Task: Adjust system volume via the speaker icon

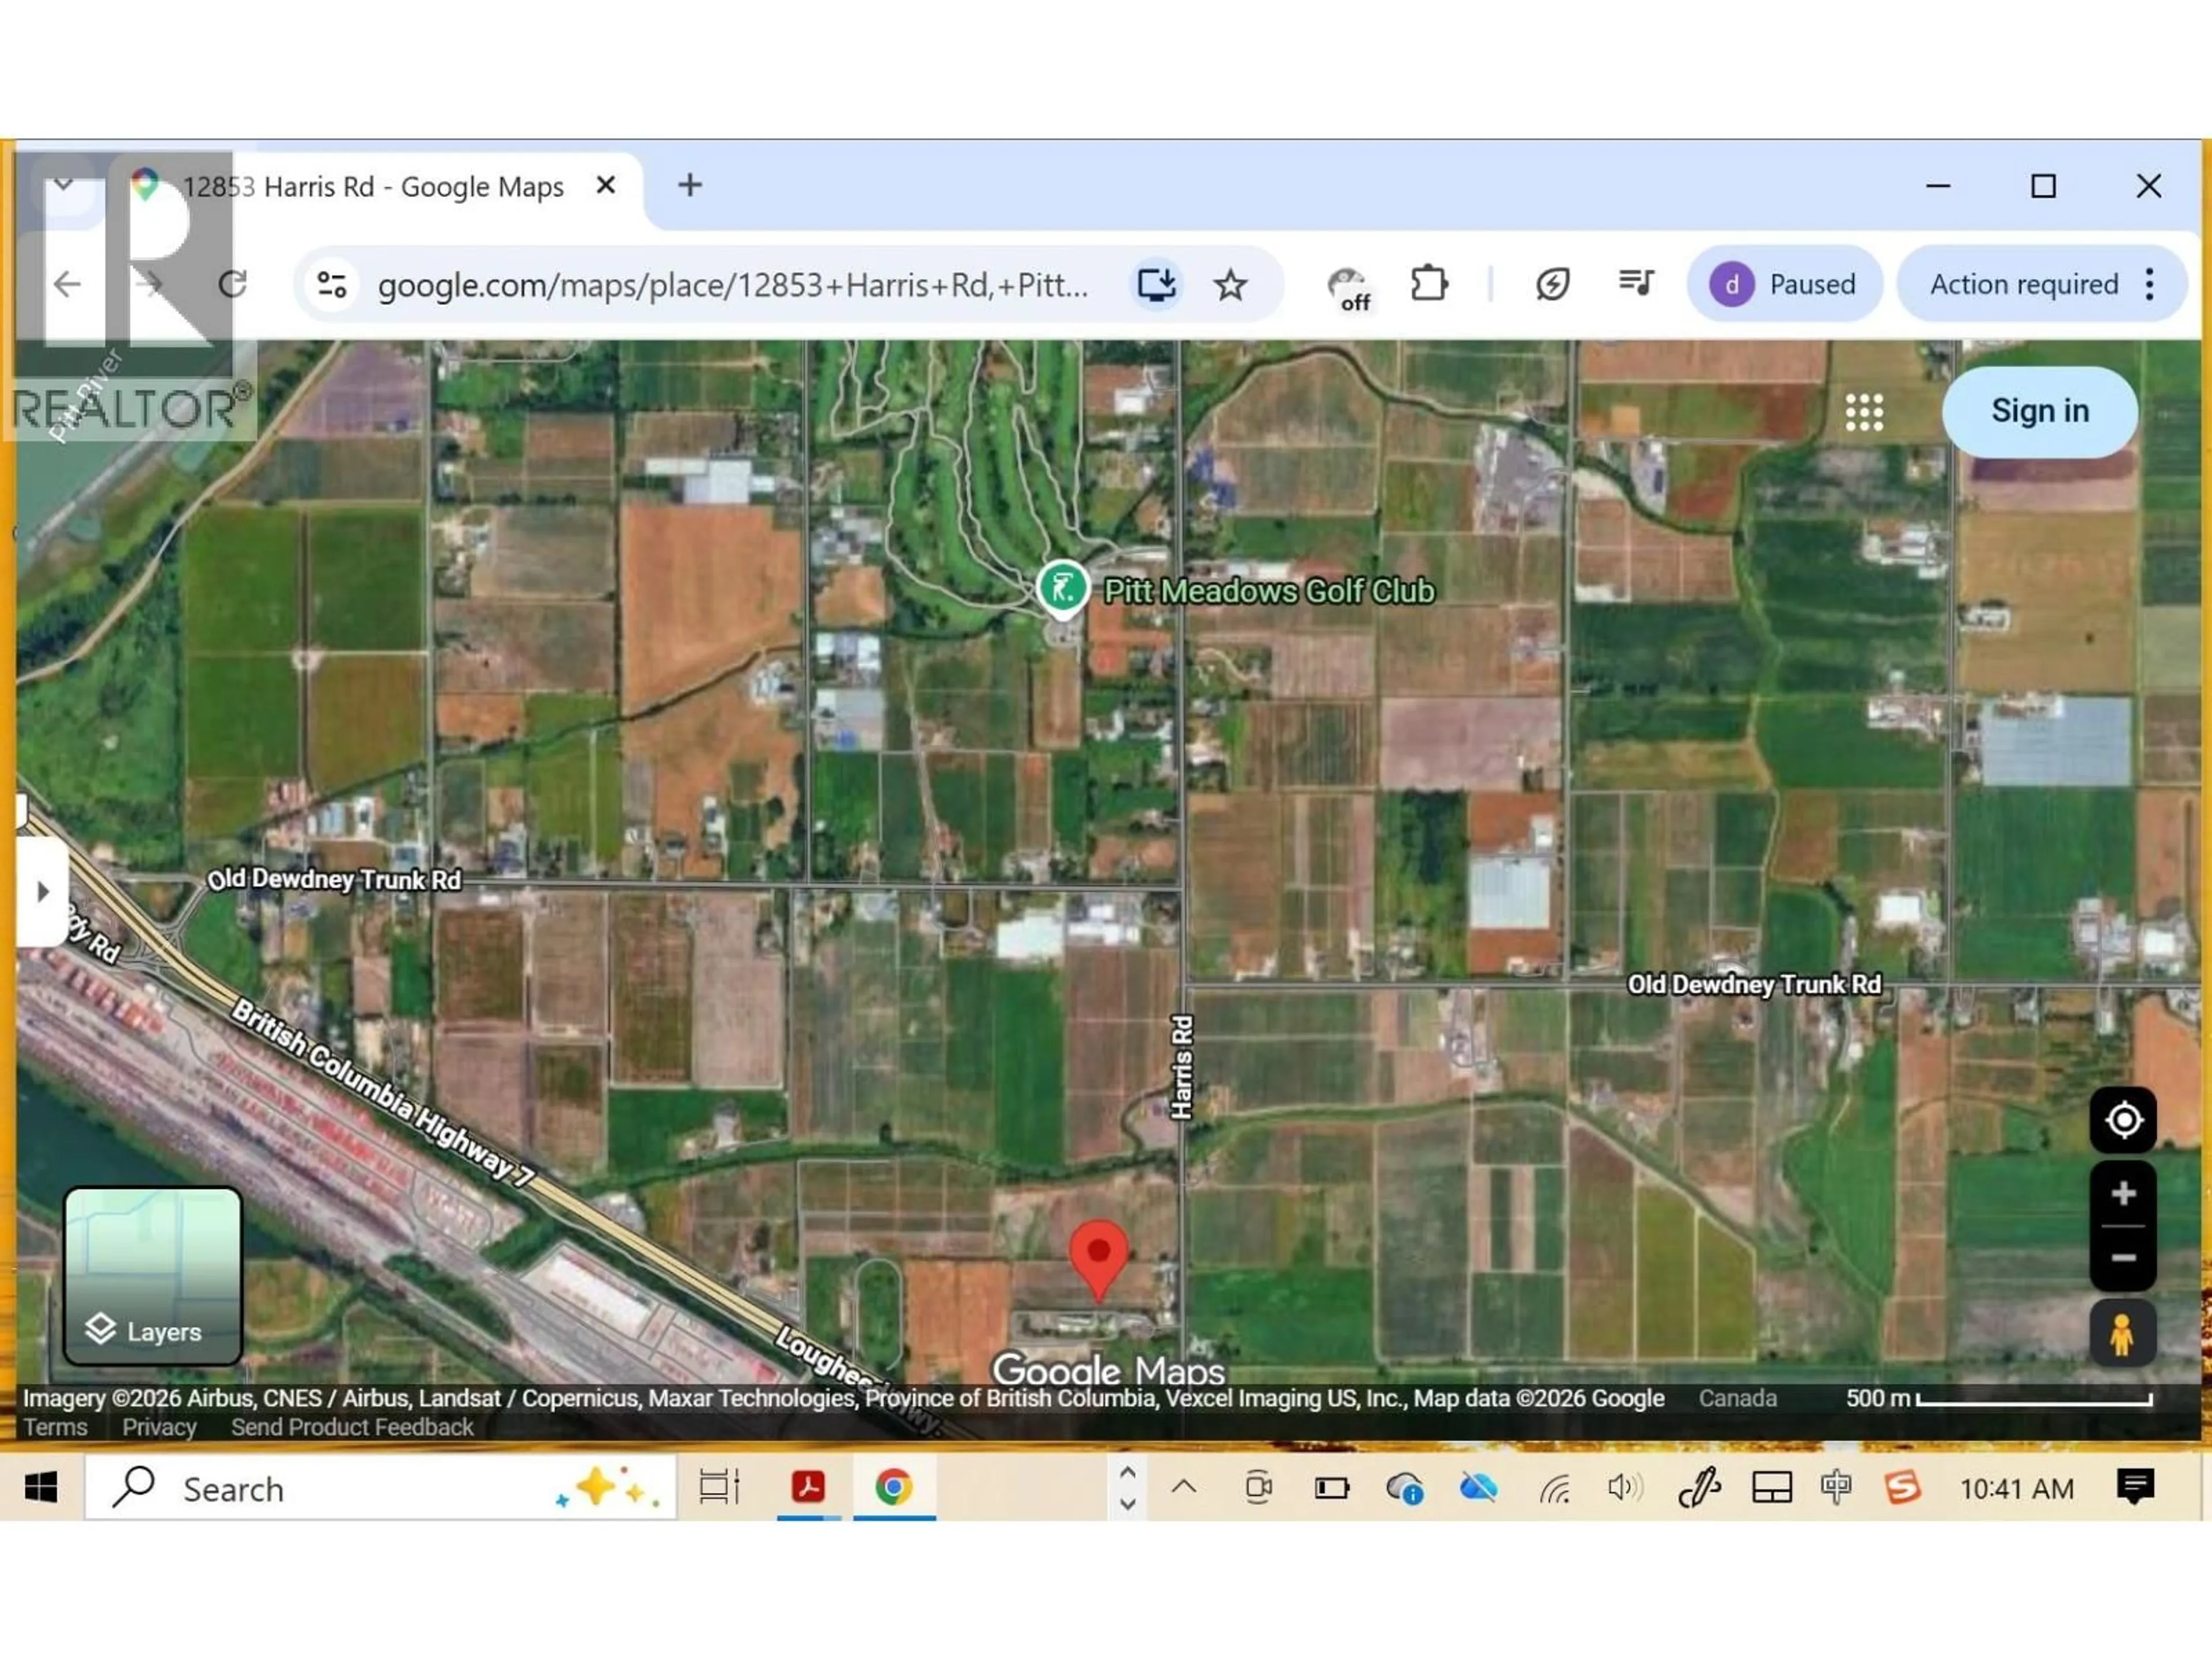Action: (1623, 1488)
